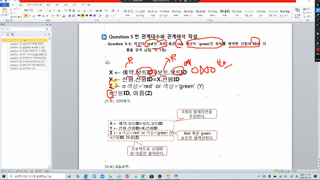Select the arrow line annotation tool
The width and height of the screenshot is (320, 180).
(318, 24)
